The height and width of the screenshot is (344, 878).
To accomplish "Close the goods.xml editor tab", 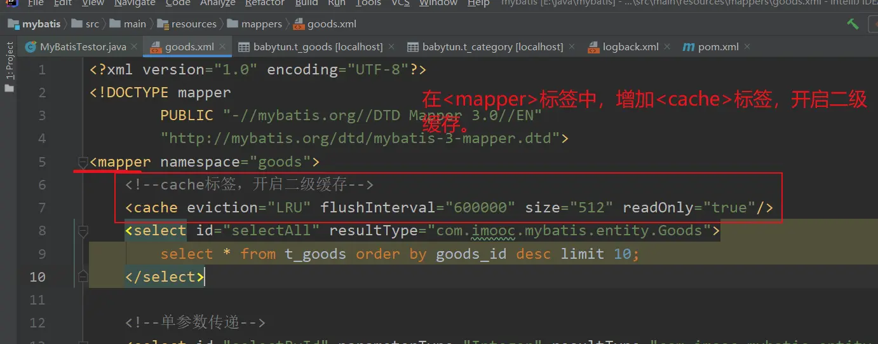I will point(223,47).
